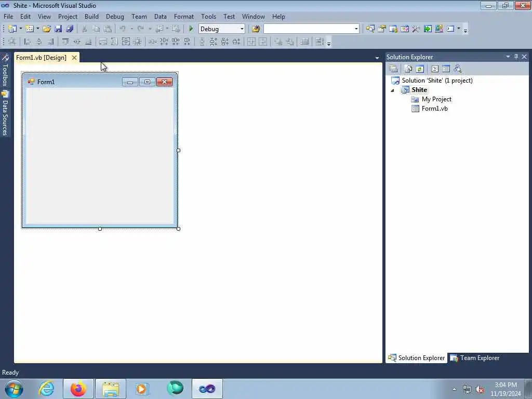Open the Build menu
Screen dimensions: 532x399
click(91, 16)
